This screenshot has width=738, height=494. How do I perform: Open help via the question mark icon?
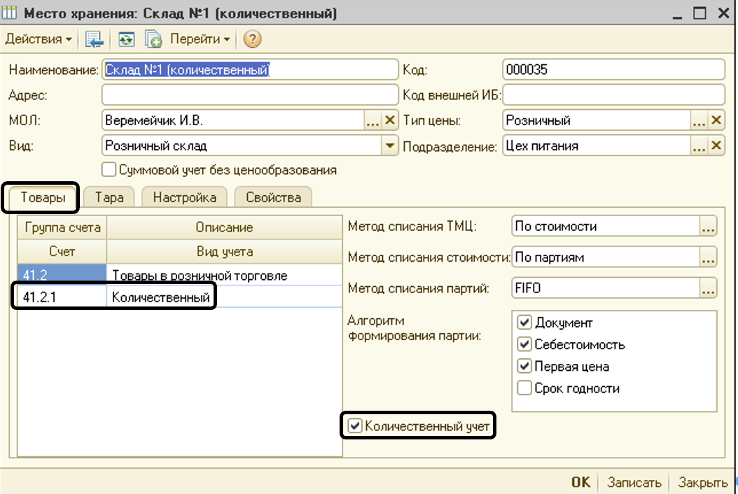point(252,39)
